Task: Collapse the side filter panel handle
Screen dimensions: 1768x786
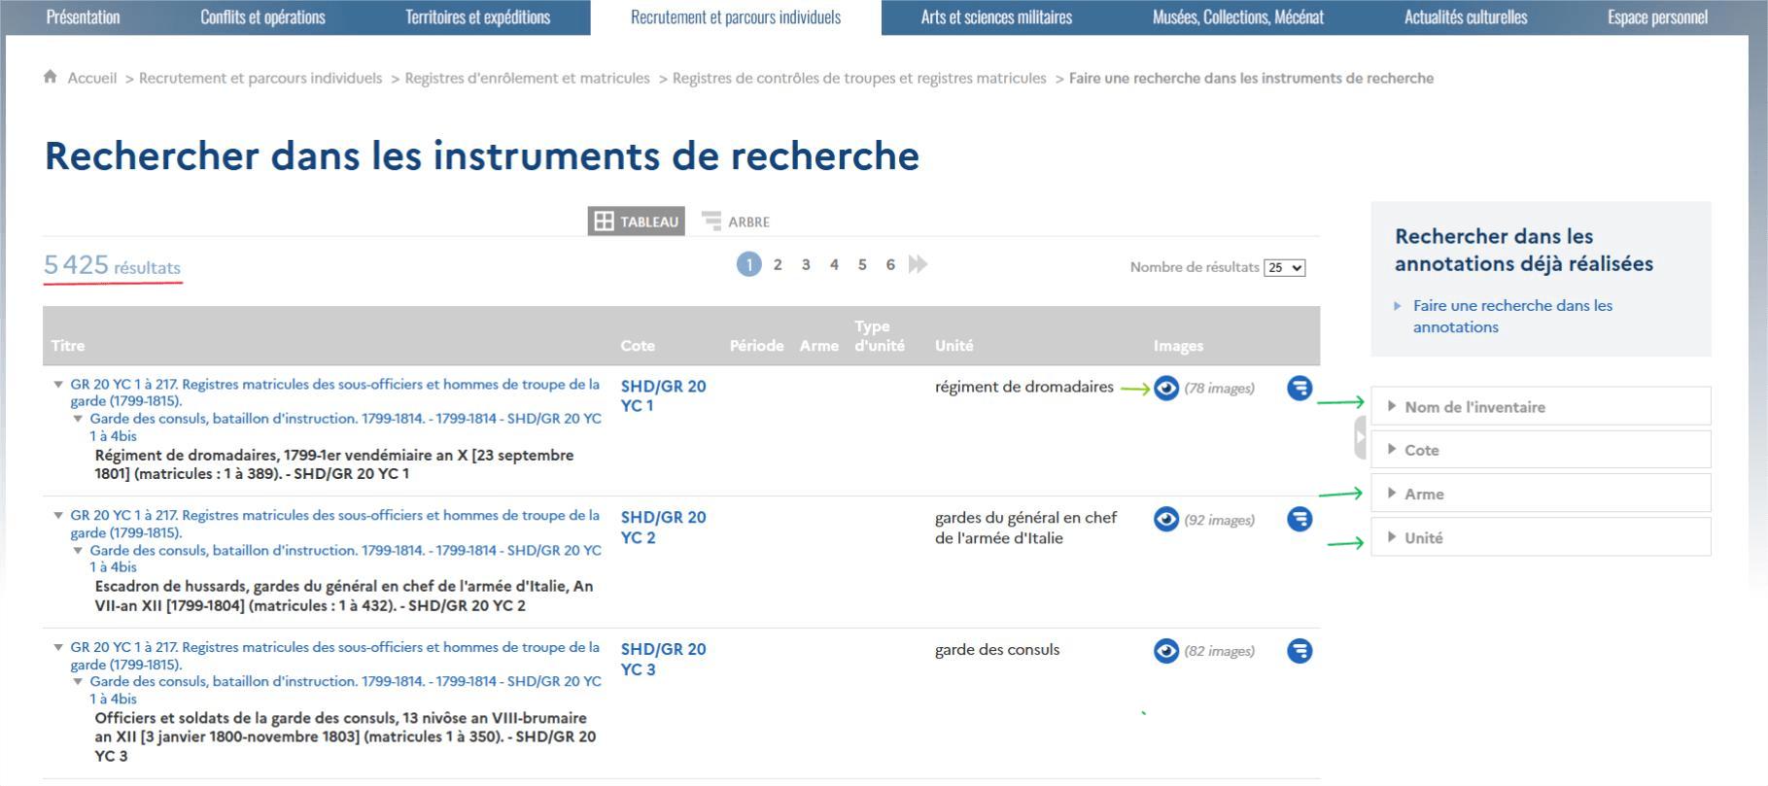Action: [1360, 437]
